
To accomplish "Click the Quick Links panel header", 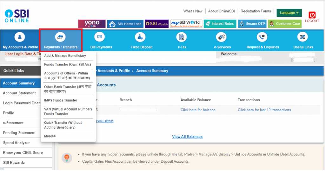I will click(20, 71).
